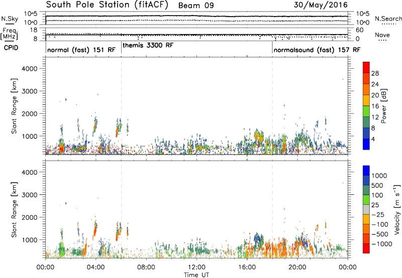Image resolution: width=402 pixels, height=278 pixels.
Task: Click the Nave axis tick '60'
Action: point(360,30)
